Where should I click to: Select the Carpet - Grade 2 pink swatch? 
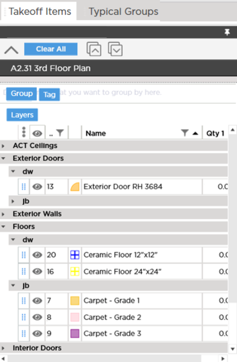pyautogui.click(x=75, y=317)
